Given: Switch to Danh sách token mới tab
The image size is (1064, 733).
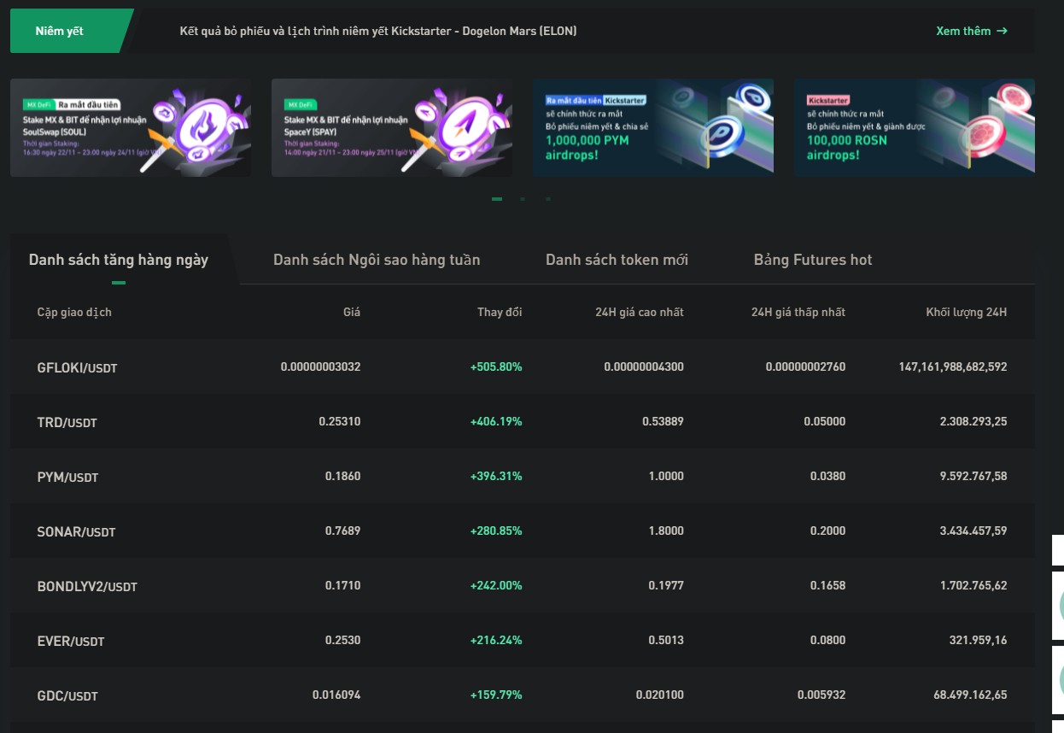Looking at the screenshot, I should click(617, 260).
